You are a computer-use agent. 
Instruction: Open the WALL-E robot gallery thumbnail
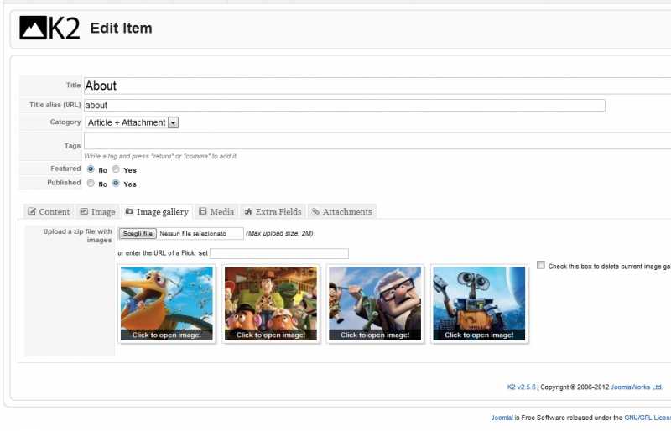pos(479,304)
